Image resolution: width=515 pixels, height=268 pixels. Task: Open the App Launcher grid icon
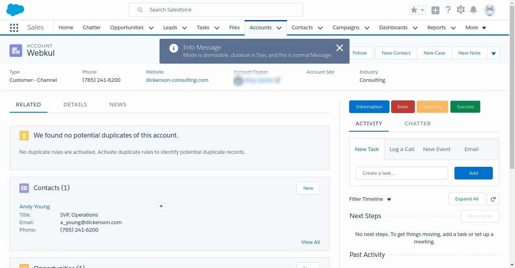[x=14, y=28]
